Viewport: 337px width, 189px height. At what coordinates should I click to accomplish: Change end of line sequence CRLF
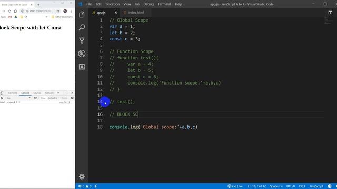[x=302, y=186]
